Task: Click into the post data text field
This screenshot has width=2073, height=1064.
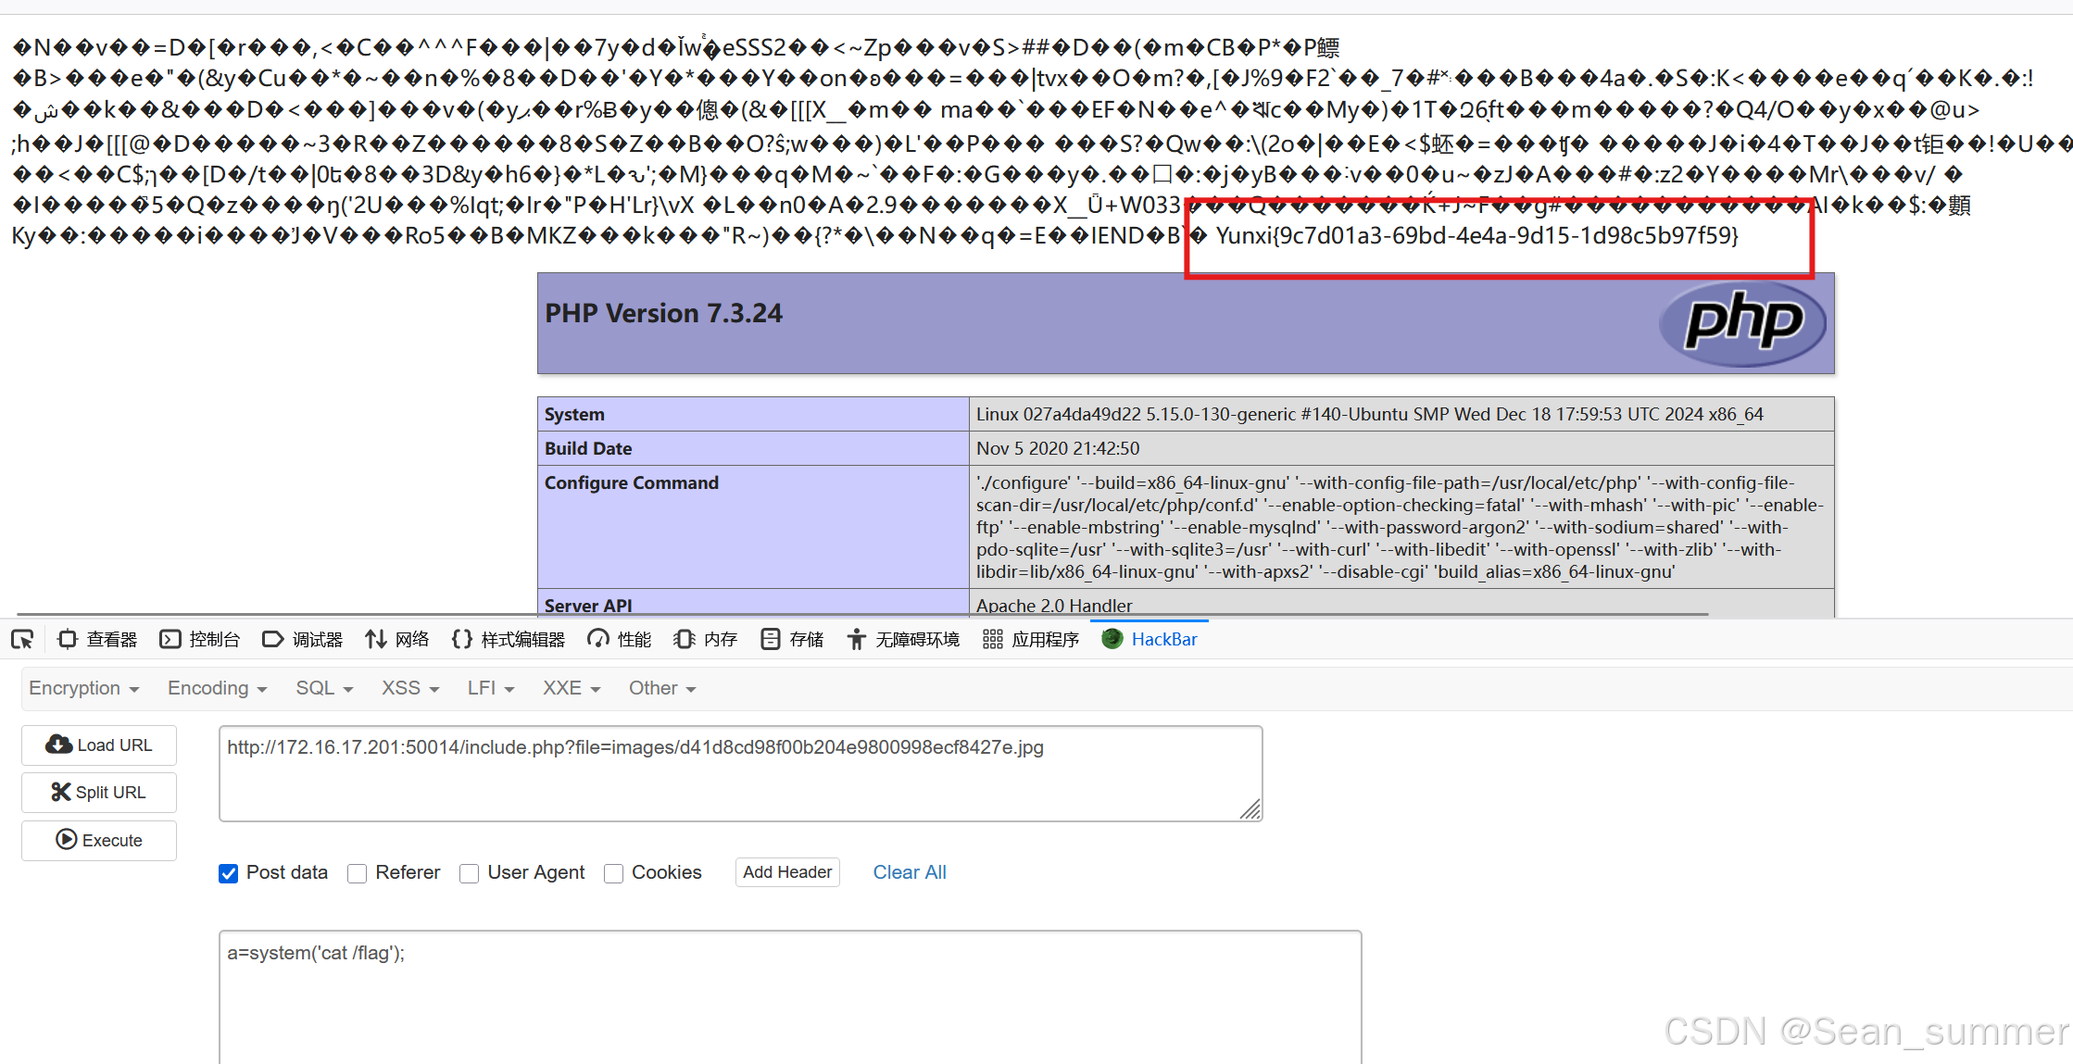Action: 789,995
